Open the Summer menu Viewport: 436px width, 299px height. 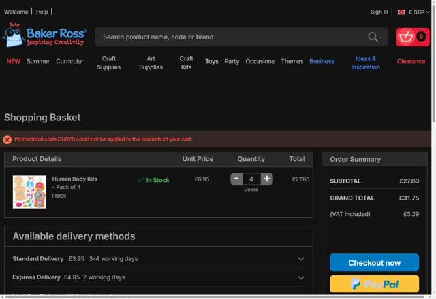pos(38,61)
